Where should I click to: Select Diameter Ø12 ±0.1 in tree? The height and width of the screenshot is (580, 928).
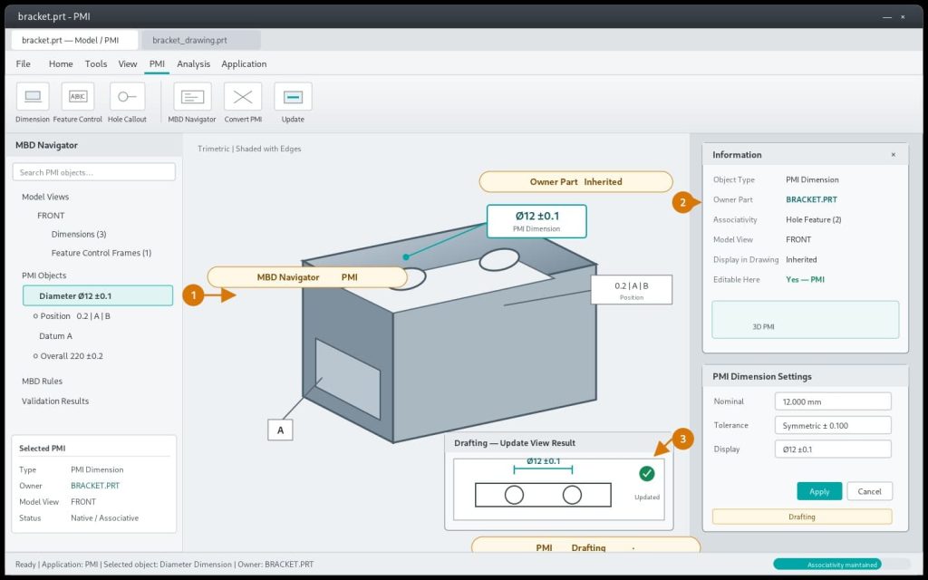98,296
